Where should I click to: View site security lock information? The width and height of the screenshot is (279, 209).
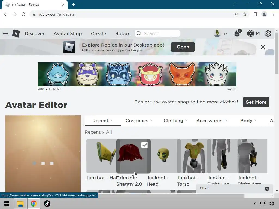coord(34,14)
